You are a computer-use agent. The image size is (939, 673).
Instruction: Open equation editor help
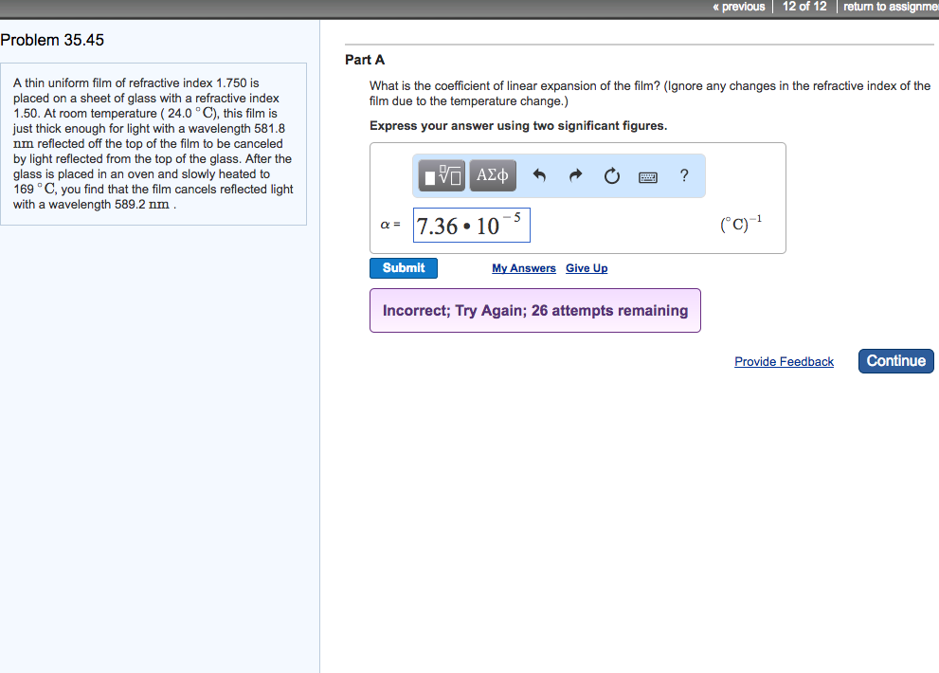pyautogui.click(x=683, y=174)
